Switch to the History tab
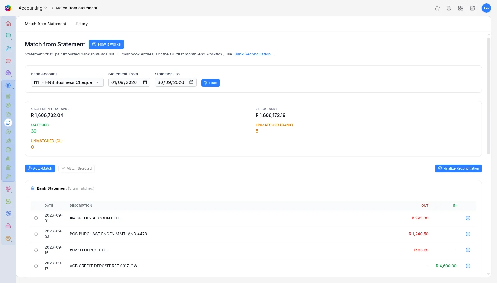This screenshot has width=497, height=283. (81, 24)
